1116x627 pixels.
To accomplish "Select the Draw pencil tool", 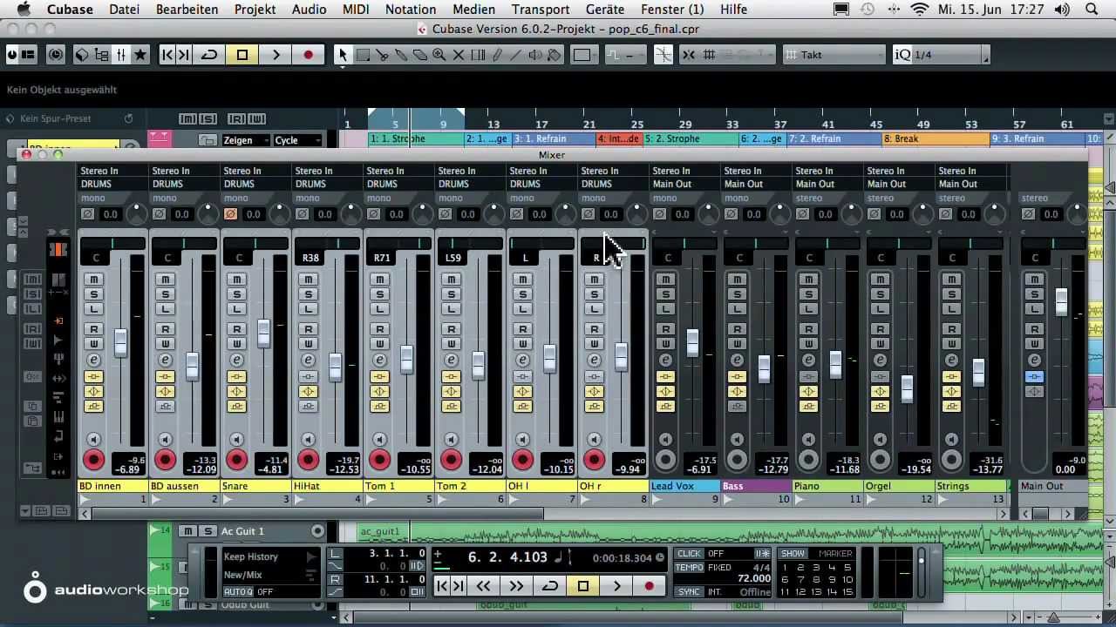I will (497, 55).
